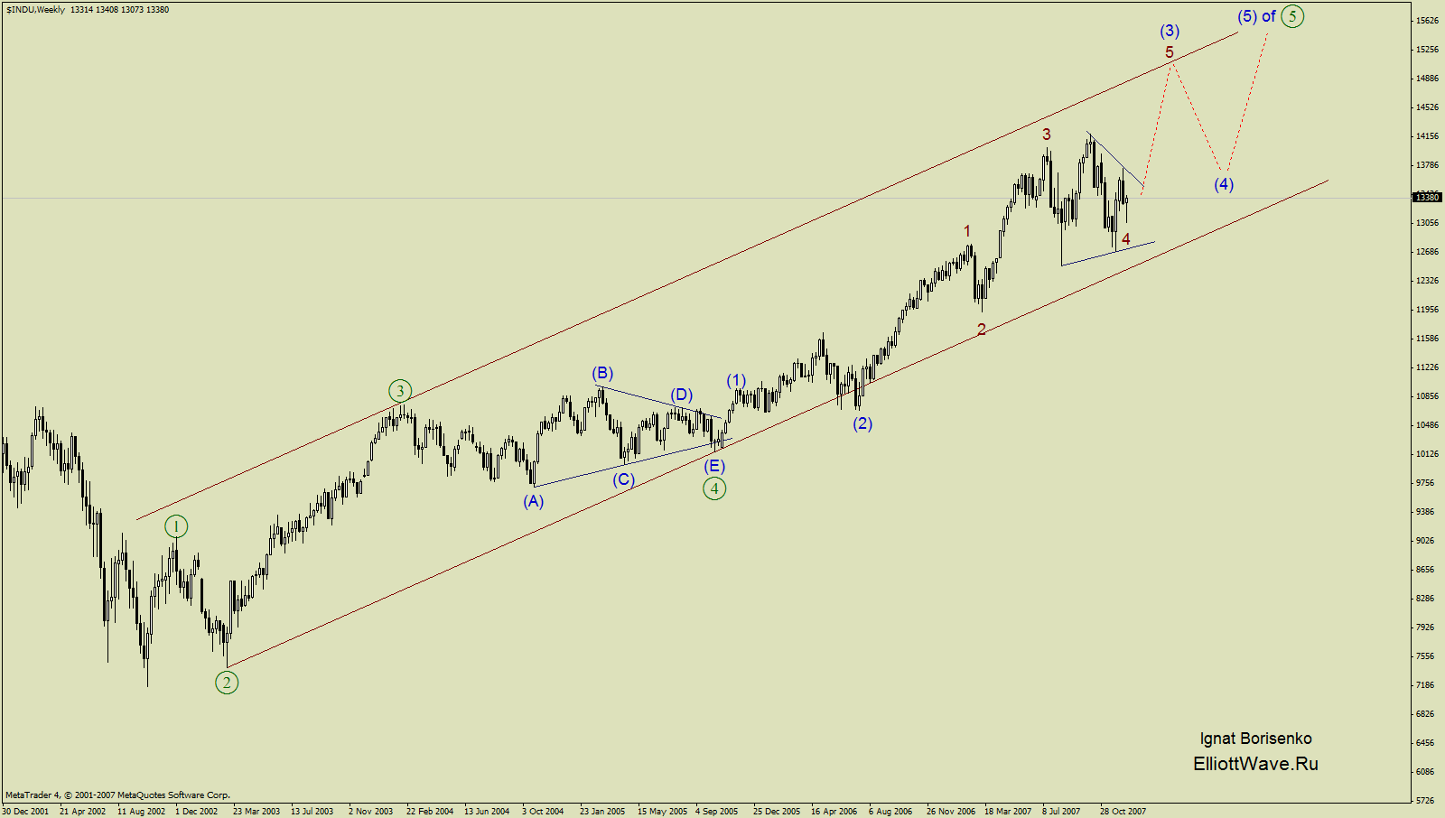This screenshot has width=1445, height=818.
Task: Click the "(5) of" projection label
Action: [x=1257, y=16]
